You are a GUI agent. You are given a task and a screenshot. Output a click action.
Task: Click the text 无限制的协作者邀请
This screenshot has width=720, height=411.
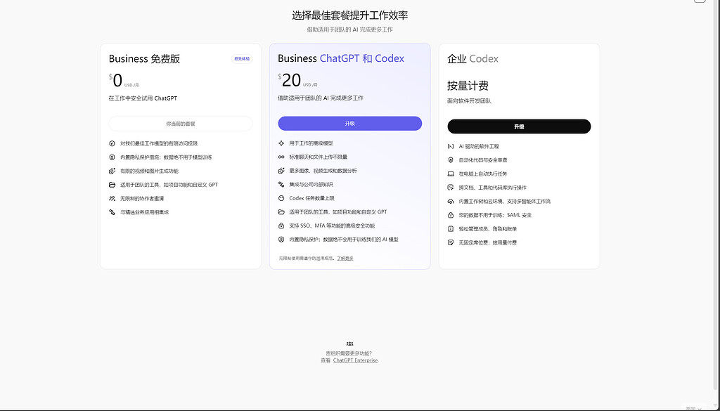(142, 199)
